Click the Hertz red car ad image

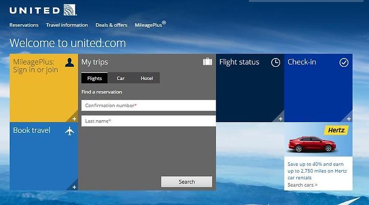312,144
